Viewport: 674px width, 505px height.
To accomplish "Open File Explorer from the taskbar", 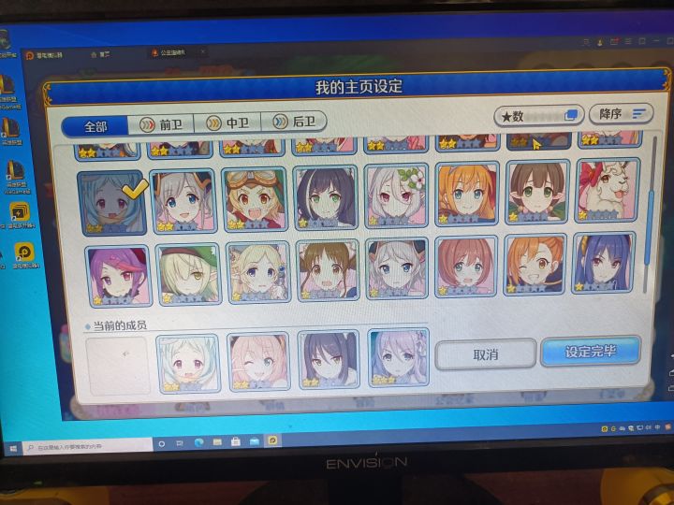I will coord(217,441).
